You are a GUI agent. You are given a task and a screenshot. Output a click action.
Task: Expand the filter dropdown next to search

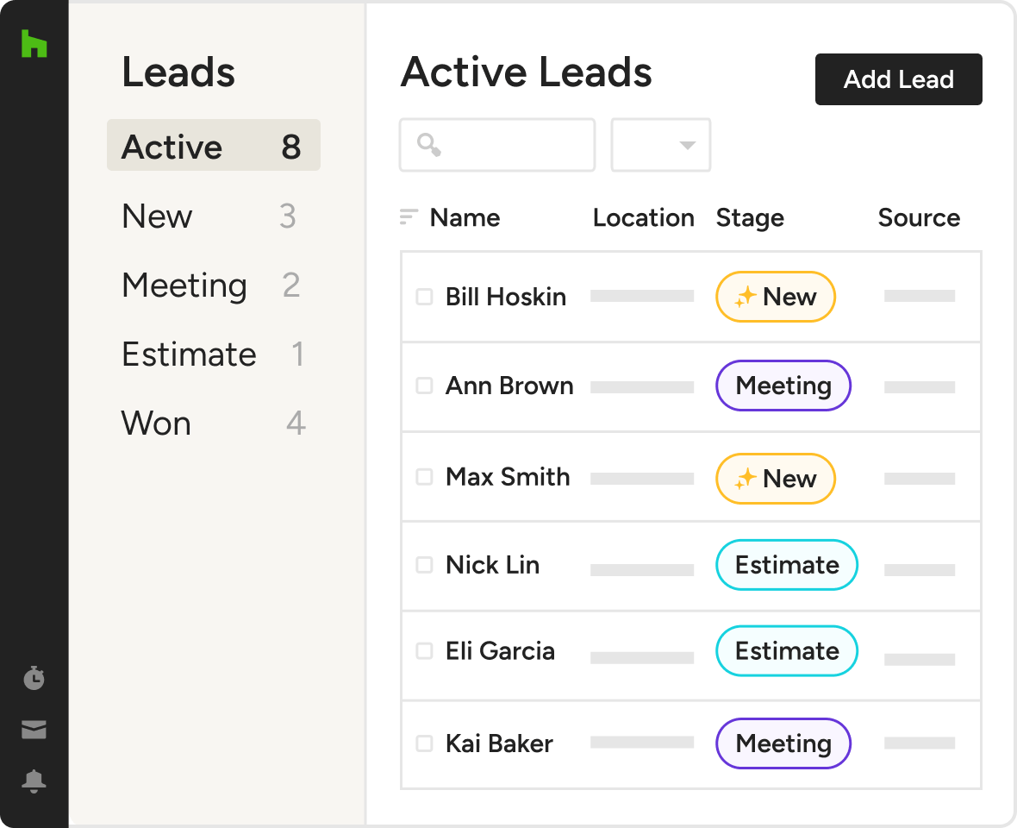point(661,145)
